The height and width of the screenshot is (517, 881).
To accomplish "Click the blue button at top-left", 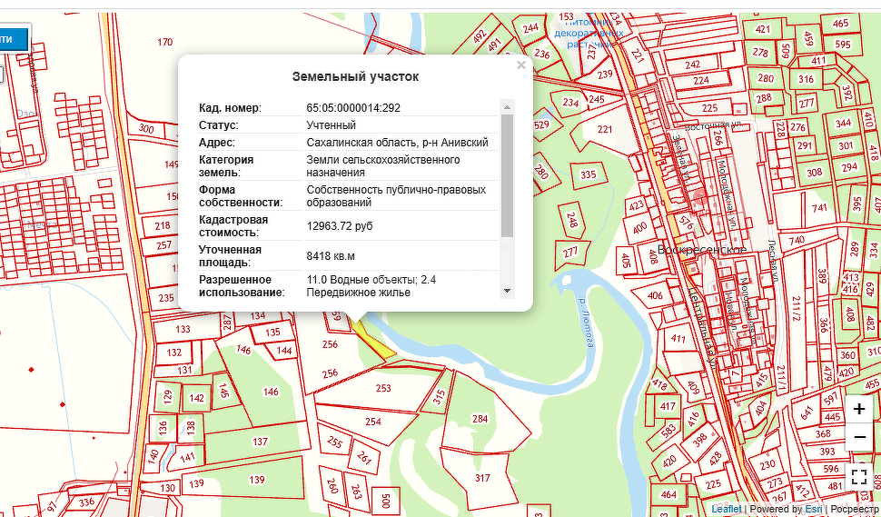I will [14, 39].
